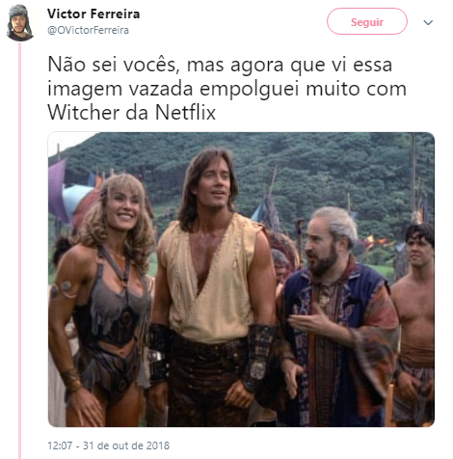The height and width of the screenshot is (459, 453).
Task: Select the tweet's first line 'Não sei vocês'
Action: [x=112, y=65]
